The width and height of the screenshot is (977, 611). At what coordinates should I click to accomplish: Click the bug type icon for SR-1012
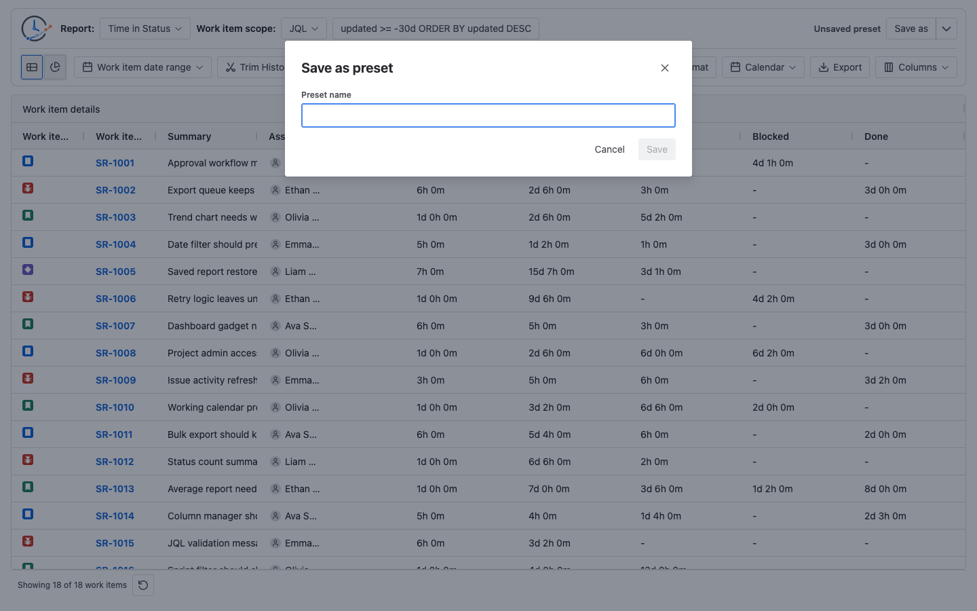(28, 460)
